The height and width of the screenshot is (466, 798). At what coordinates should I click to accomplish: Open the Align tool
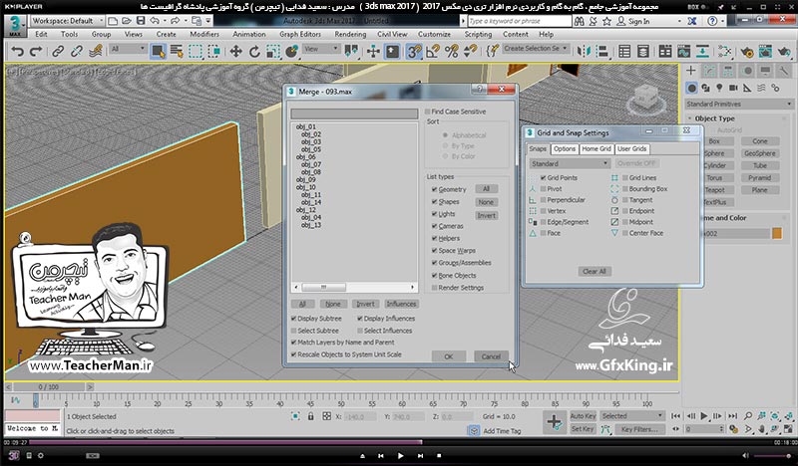pos(602,52)
